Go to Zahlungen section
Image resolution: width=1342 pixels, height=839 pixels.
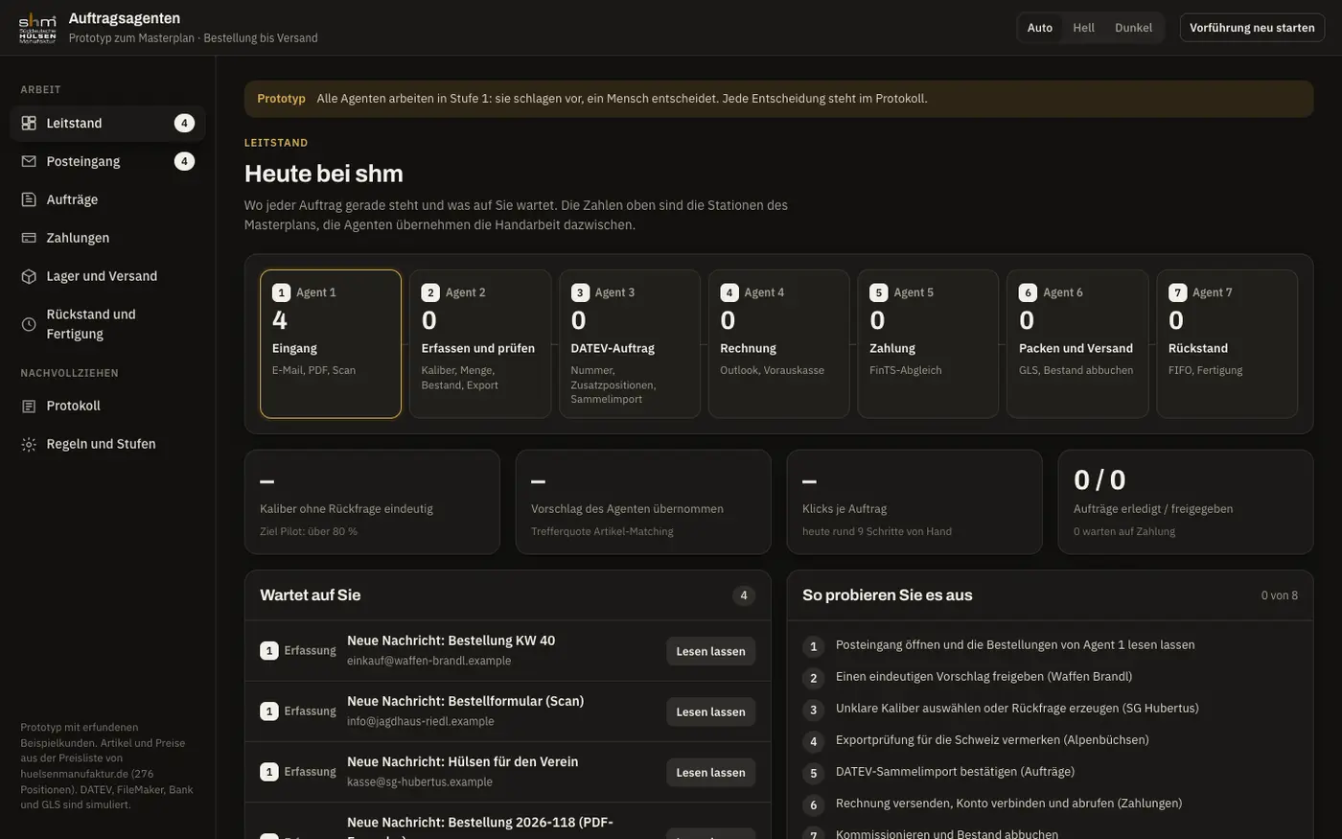[107, 238]
